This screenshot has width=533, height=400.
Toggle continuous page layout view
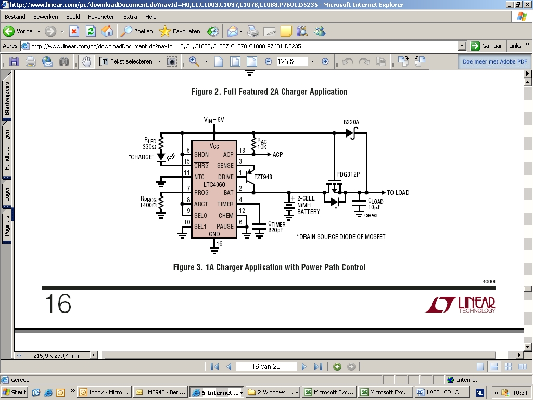(x=494, y=367)
